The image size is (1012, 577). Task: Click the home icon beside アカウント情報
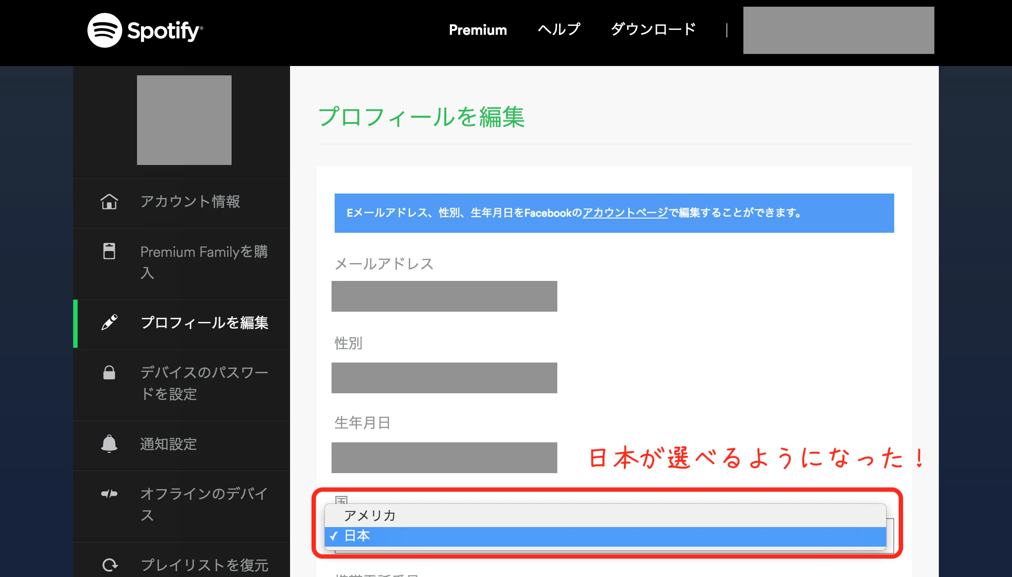coord(109,202)
